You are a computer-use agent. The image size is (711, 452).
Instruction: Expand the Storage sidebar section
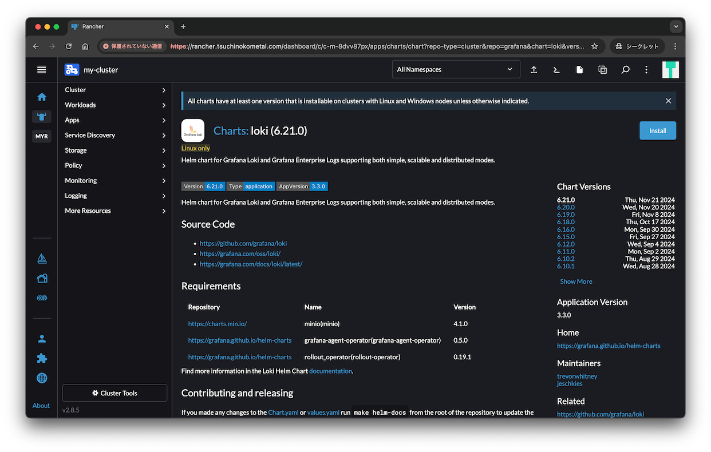114,150
